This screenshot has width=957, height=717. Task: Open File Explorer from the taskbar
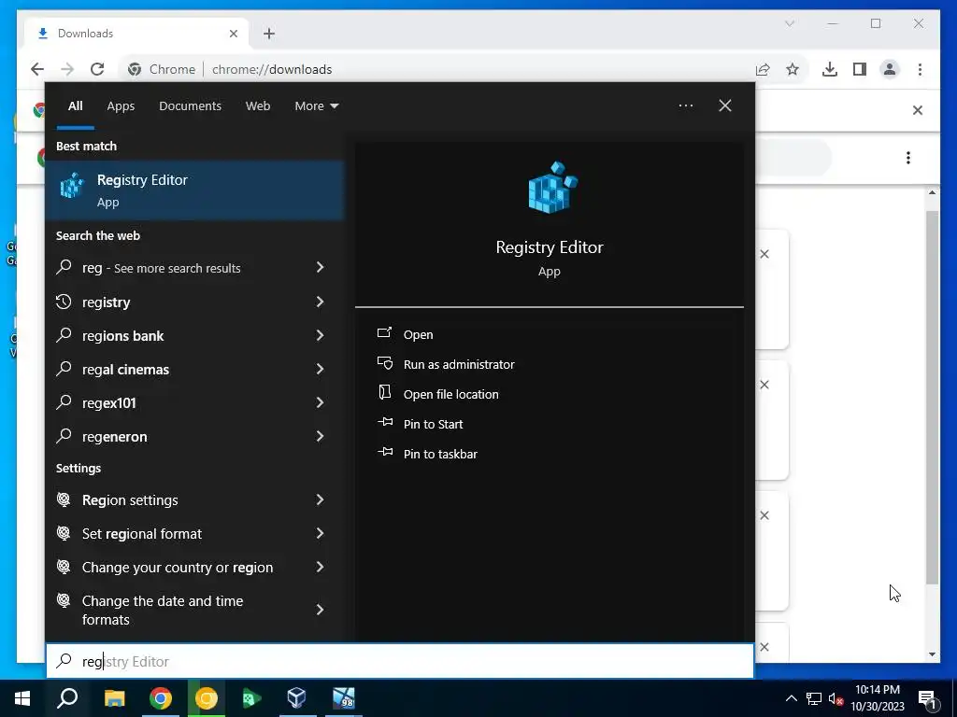coord(114,698)
